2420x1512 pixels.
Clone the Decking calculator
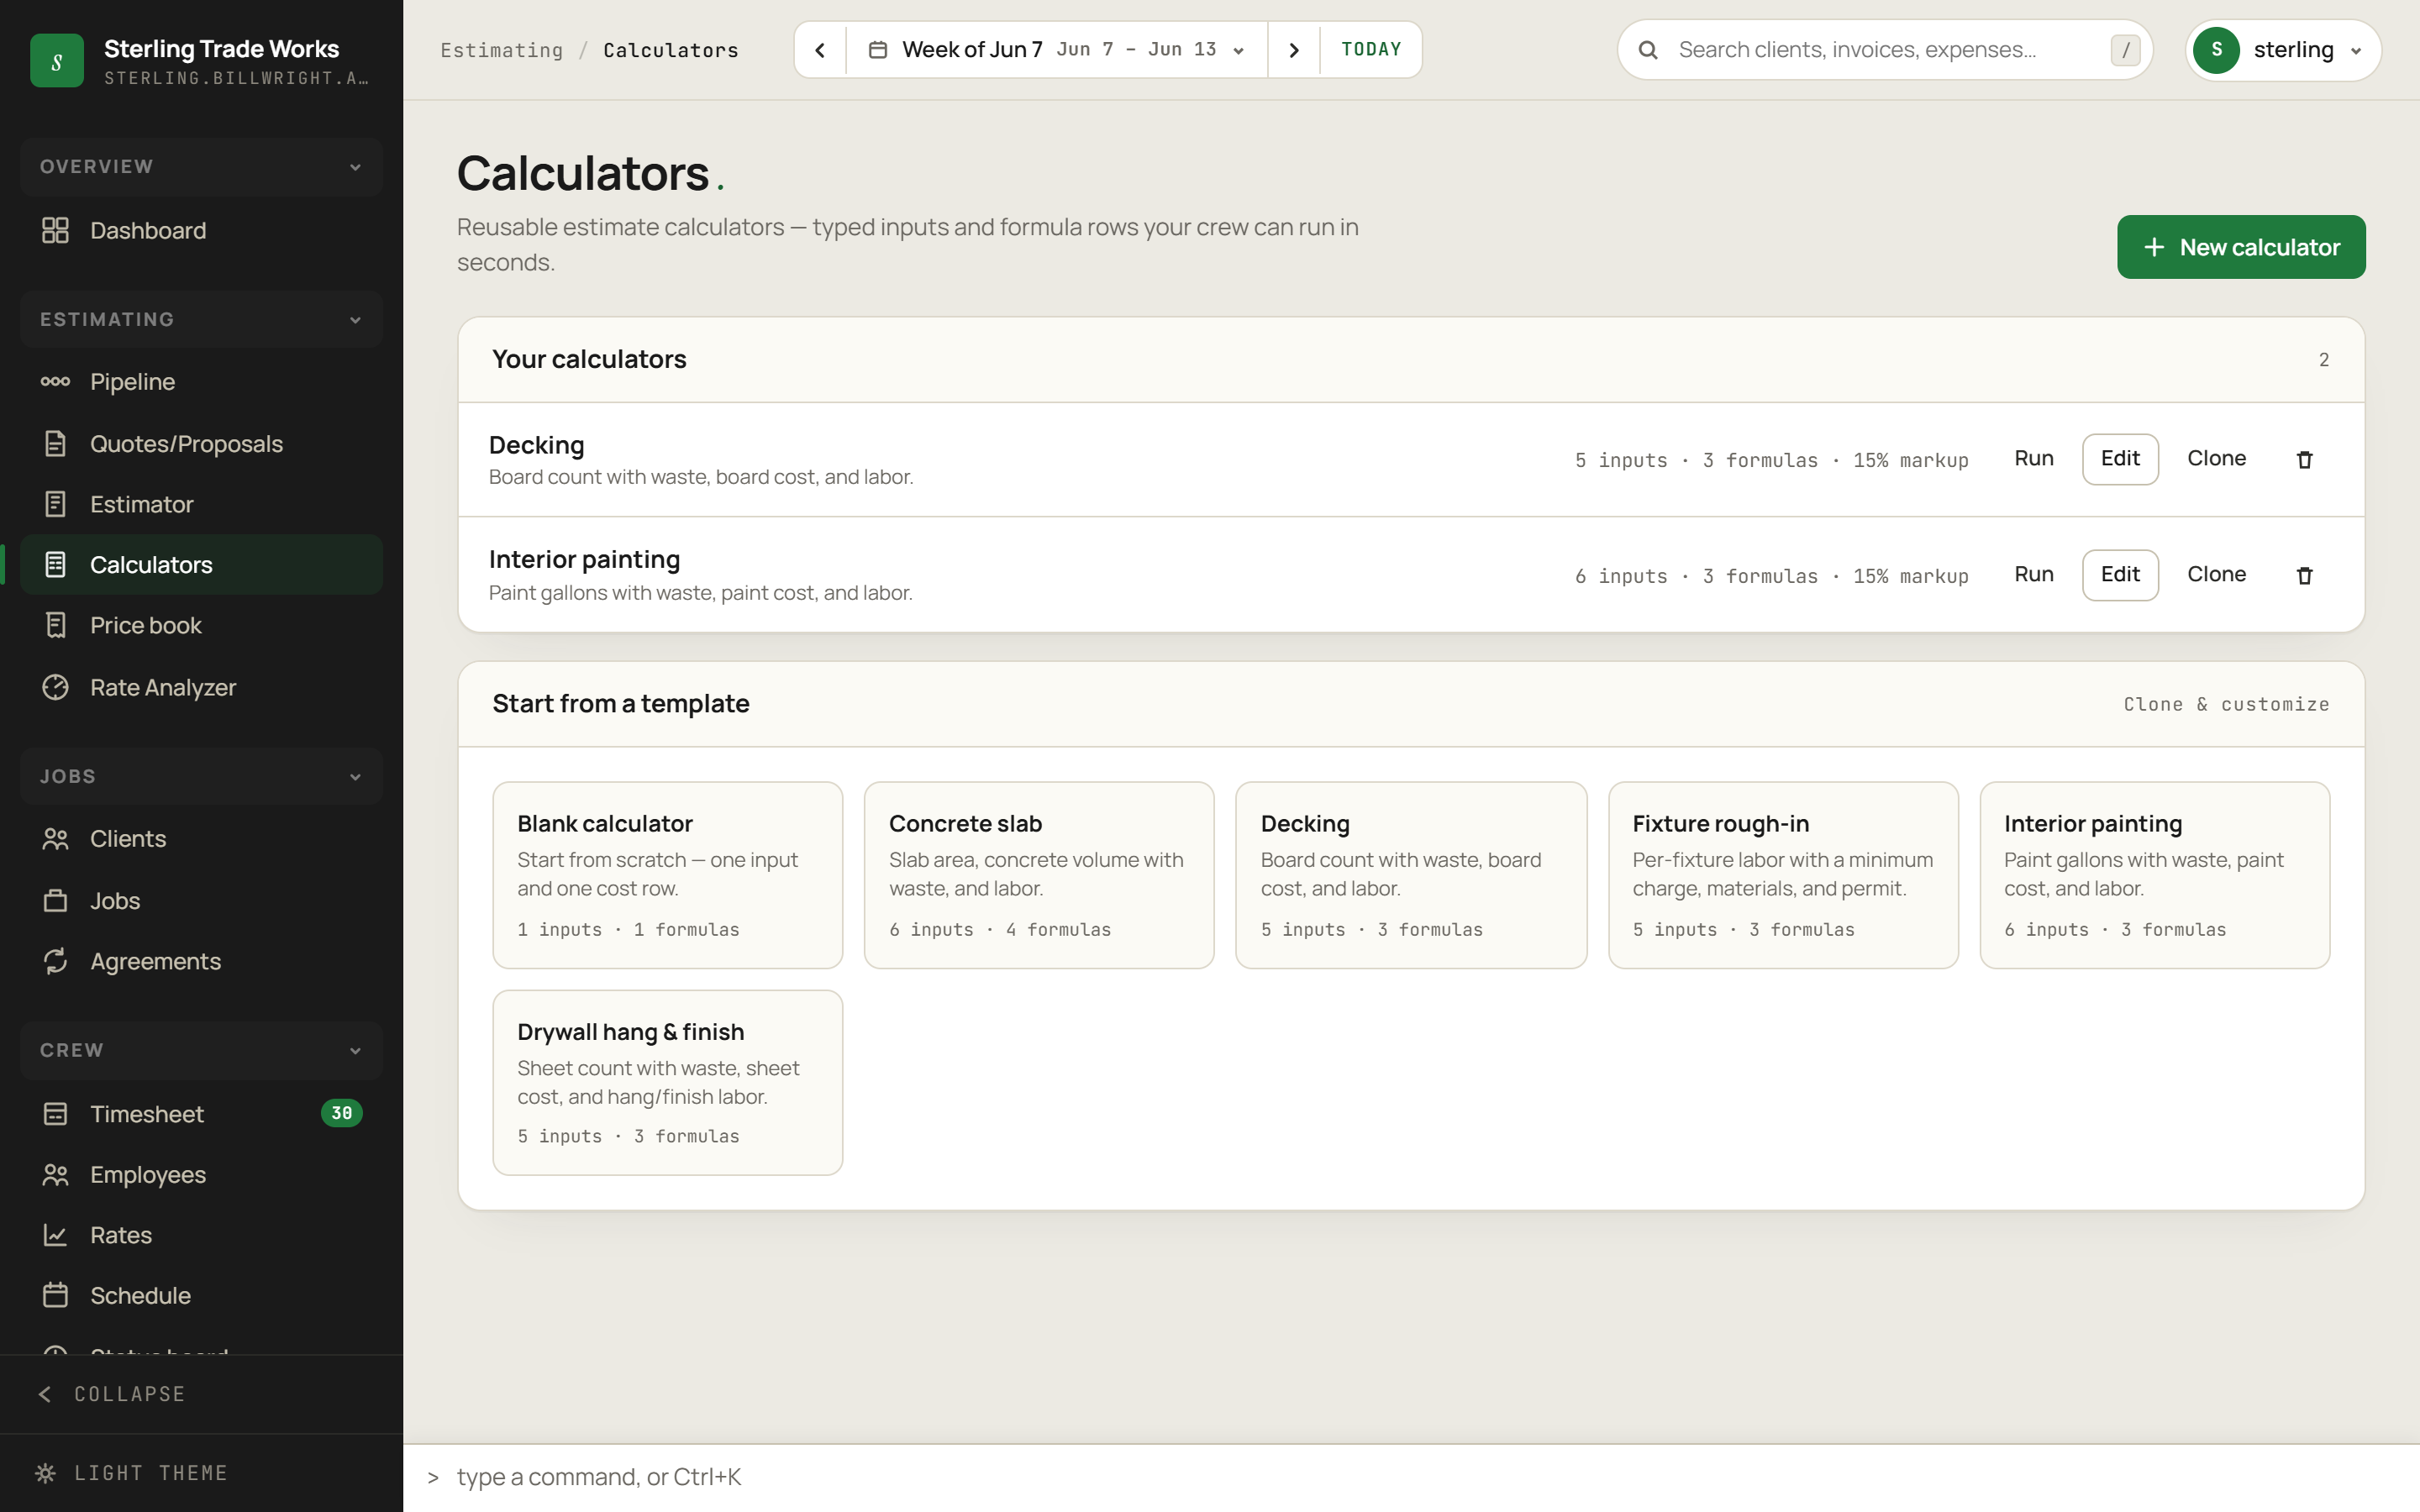(2216, 459)
